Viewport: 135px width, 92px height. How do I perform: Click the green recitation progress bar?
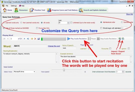pyautogui.click(x=53, y=39)
